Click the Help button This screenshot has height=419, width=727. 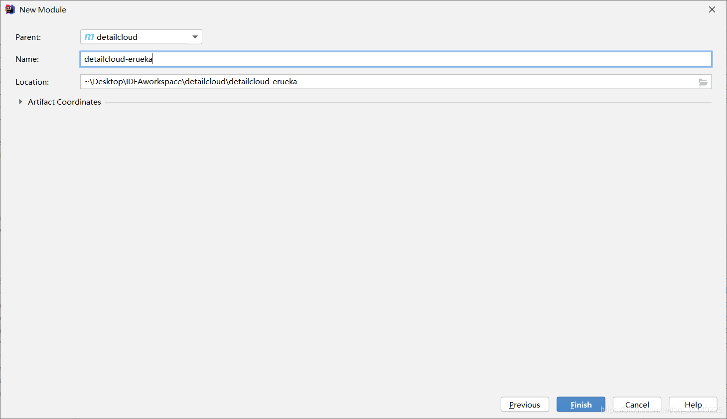[x=693, y=405]
